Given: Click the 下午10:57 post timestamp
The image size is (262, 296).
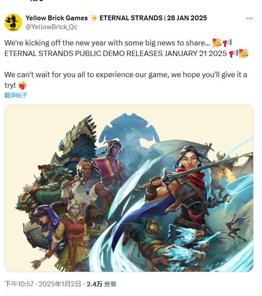Looking at the screenshot, I should (19, 284).
